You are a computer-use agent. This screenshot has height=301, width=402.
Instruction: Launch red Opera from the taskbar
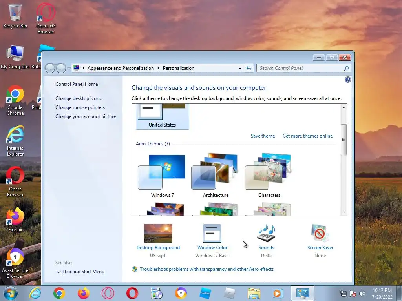coord(132,293)
